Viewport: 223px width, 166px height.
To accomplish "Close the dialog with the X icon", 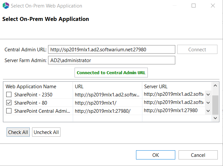I will [213, 6].
